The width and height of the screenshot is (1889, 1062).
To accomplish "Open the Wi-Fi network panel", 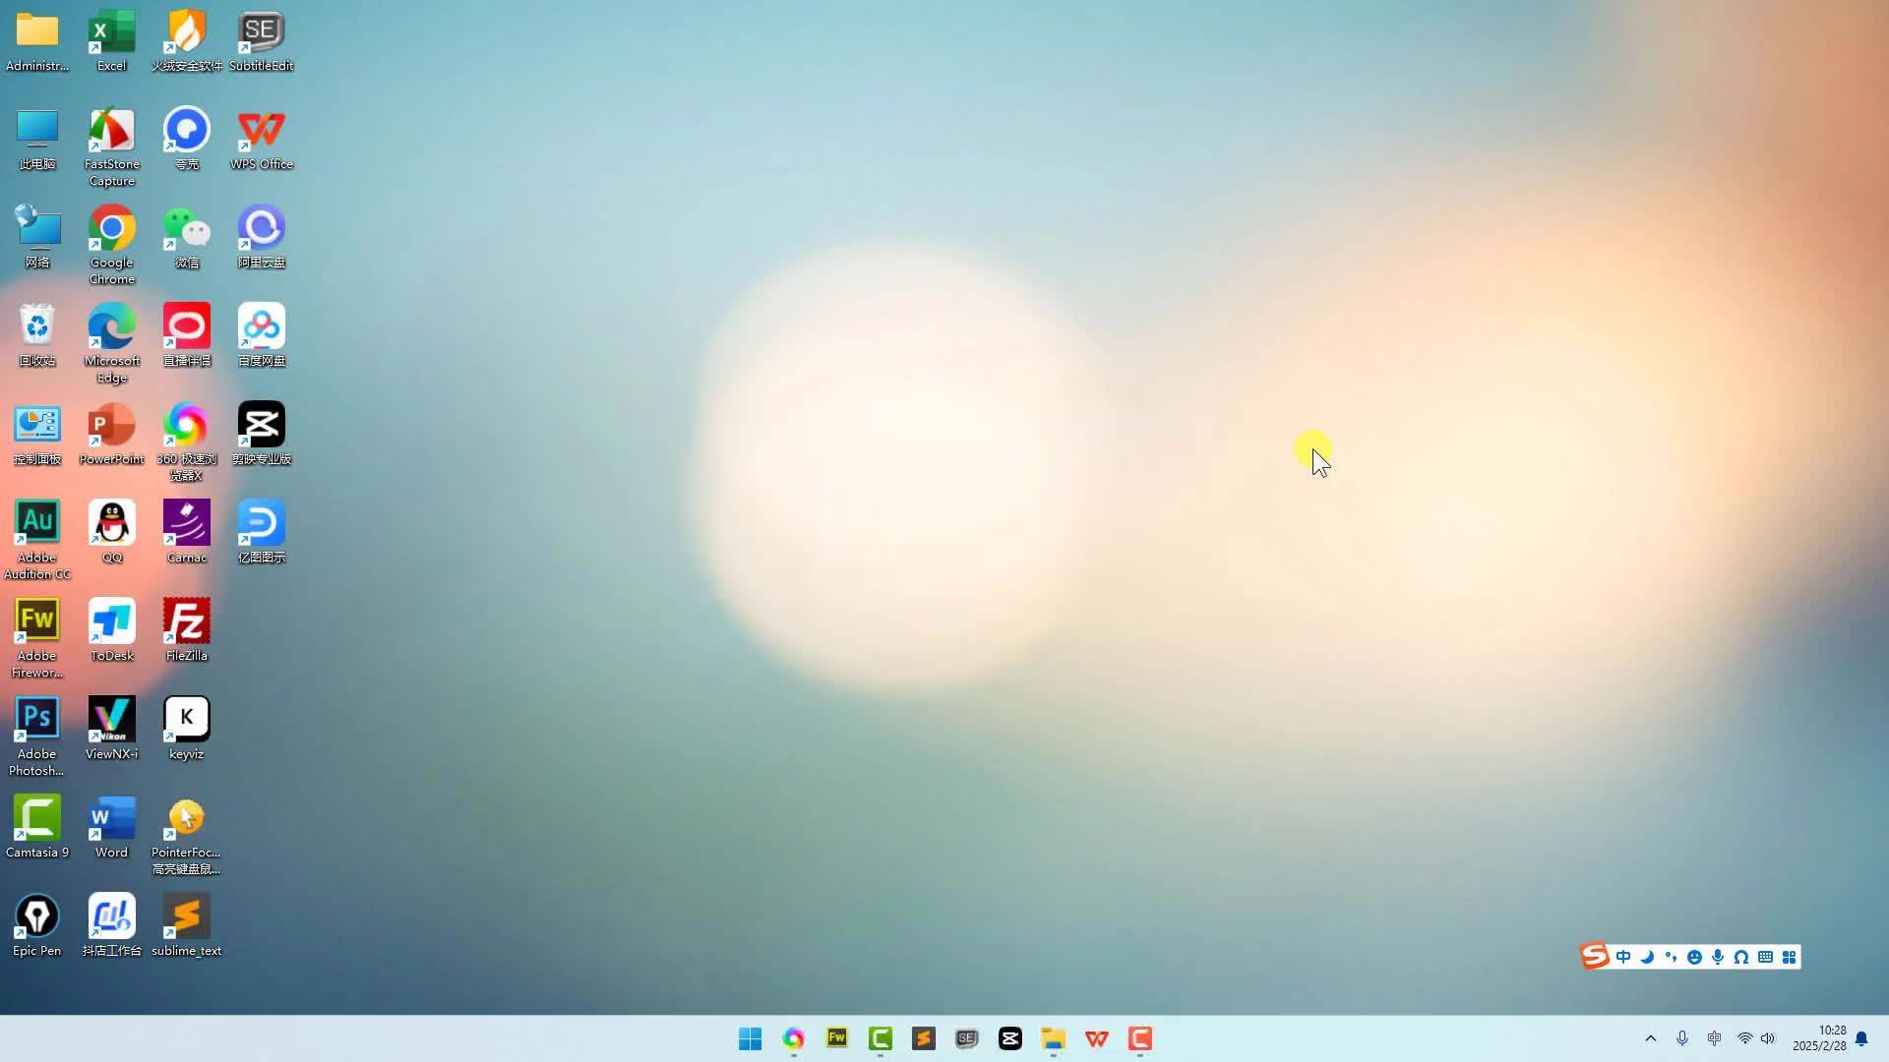I will 1744,1038.
